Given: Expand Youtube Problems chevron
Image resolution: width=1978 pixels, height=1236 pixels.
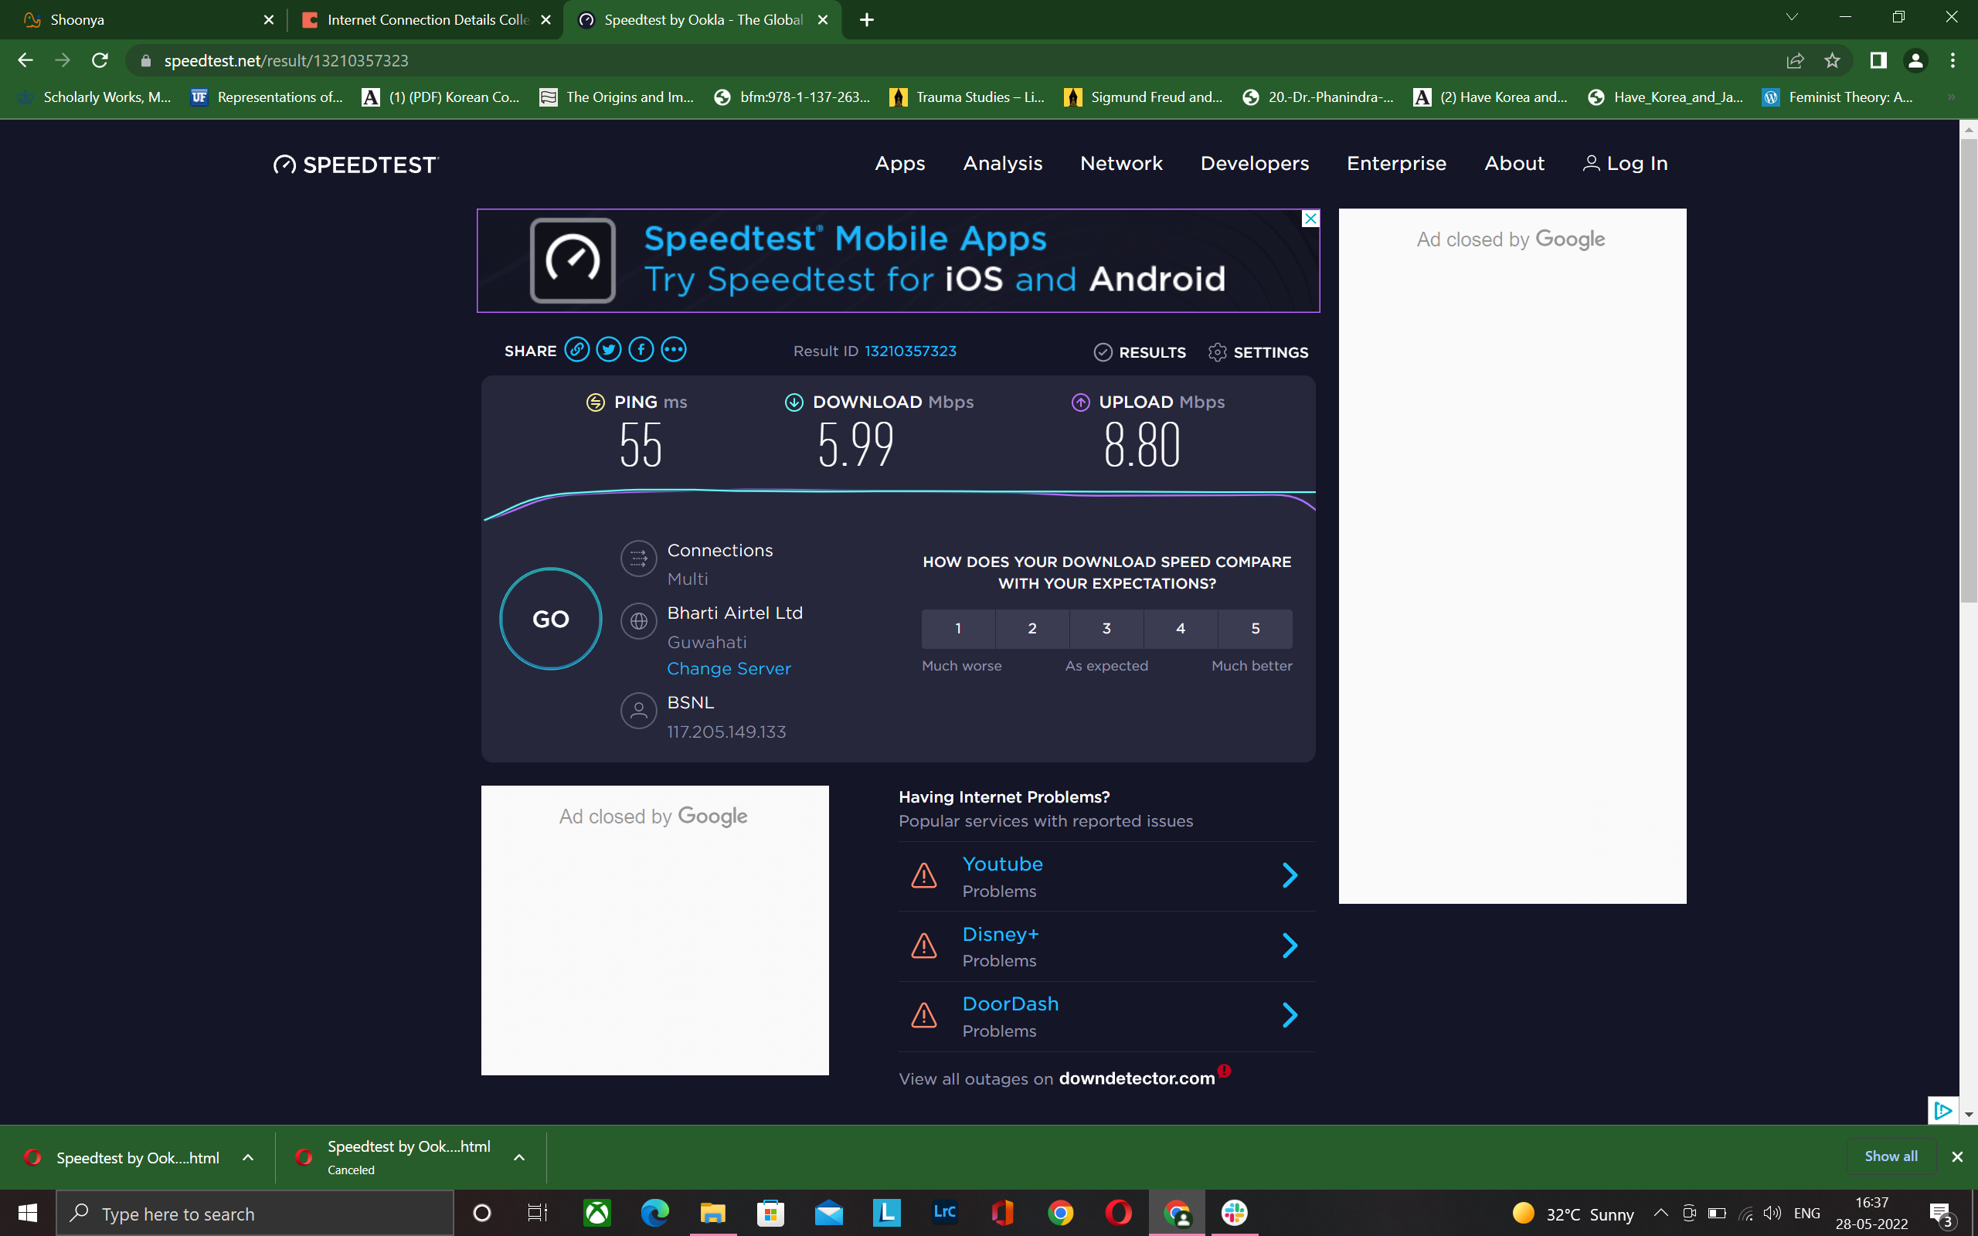Looking at the screenshot, I should [x=1290, y=875].
